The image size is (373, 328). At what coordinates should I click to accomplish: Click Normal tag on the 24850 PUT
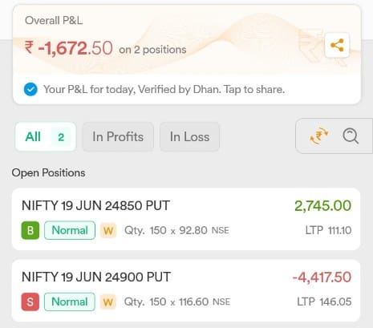70,230
